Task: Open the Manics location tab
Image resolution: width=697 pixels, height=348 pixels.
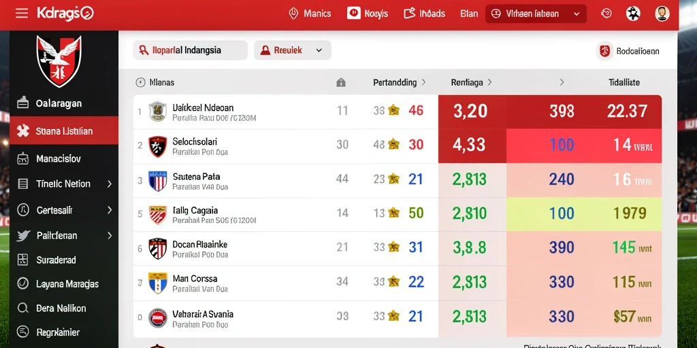Action: pyautogui.click(x=310, y=14)
